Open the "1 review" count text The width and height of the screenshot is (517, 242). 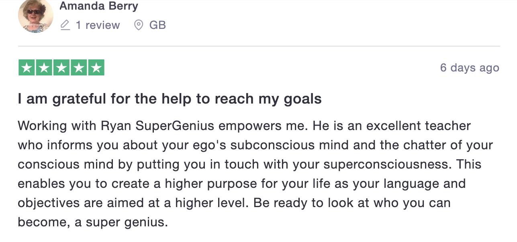[98, 25]
